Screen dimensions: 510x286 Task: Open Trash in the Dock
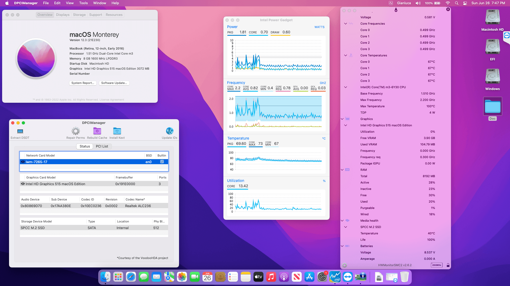pos(405,277)
